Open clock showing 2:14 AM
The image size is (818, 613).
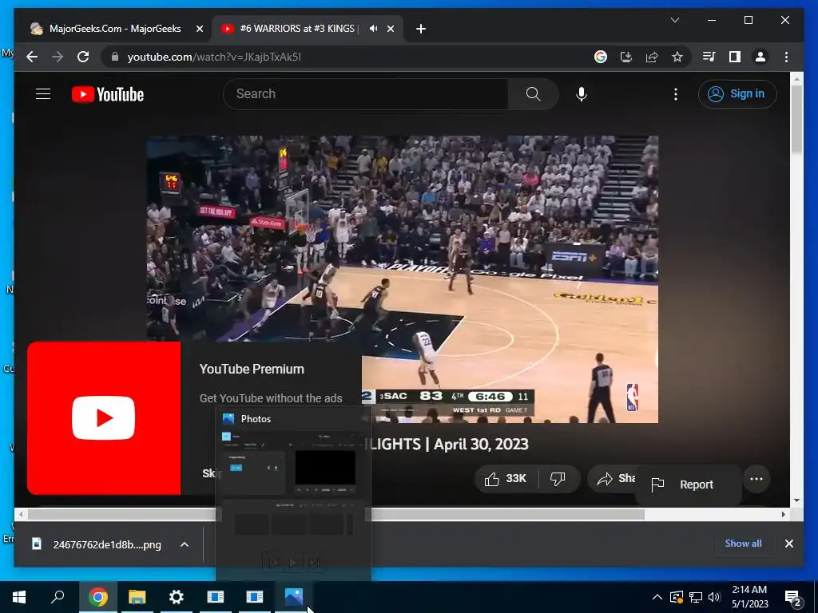coord(749,597)
